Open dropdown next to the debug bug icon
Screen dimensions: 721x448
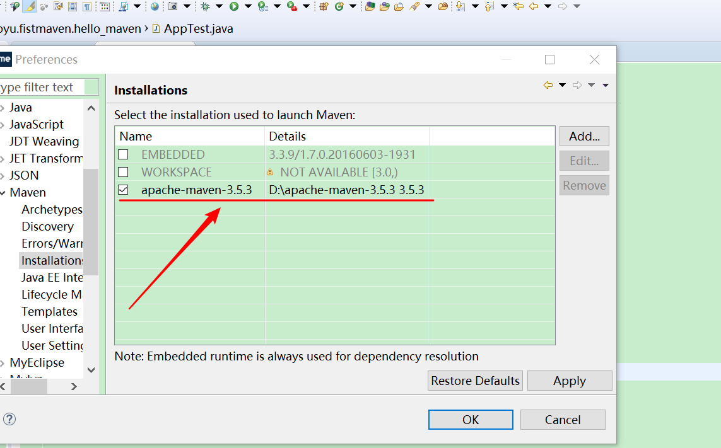click(x=219, y=6)
